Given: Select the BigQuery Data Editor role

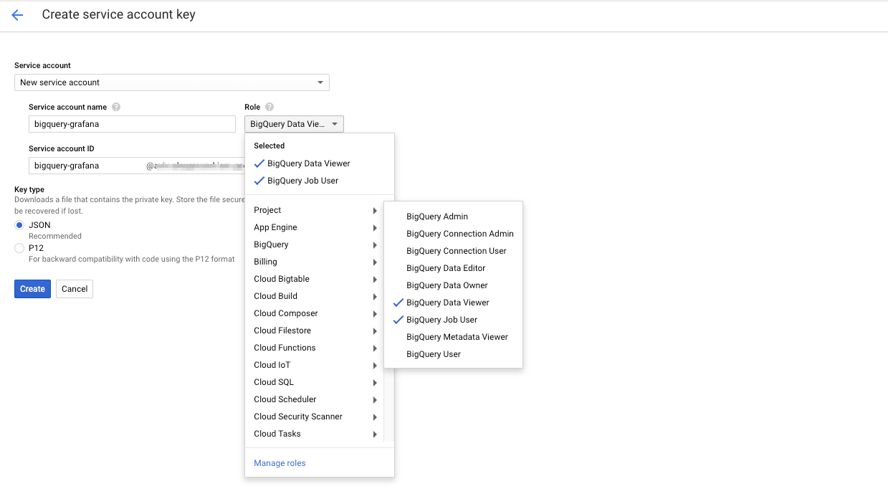Looking at the screenshot, I should click(453, 268).
